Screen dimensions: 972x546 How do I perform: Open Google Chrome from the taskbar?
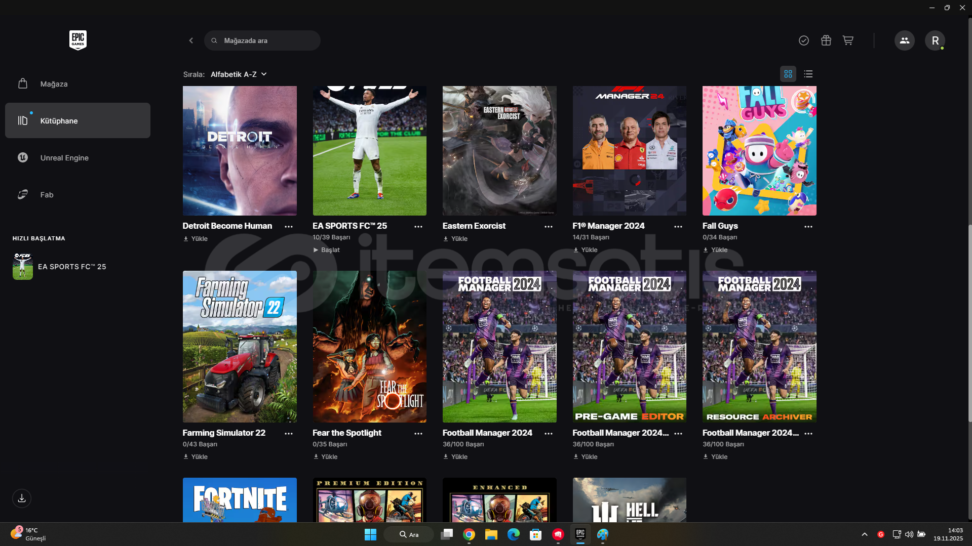[x=469, y=534]
